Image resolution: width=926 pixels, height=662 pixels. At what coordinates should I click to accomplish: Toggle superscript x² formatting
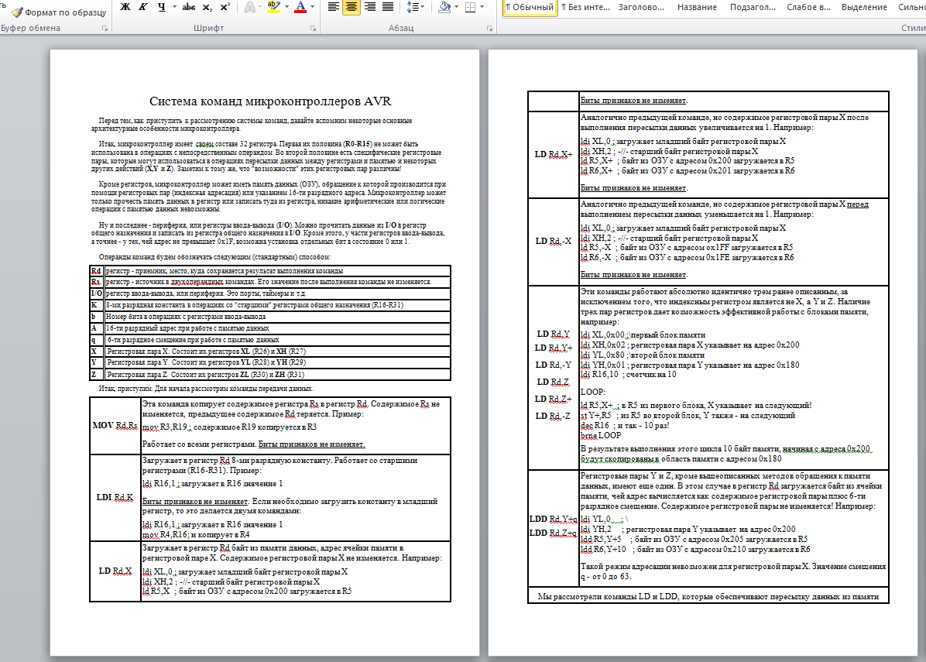[x=225, y=7]
